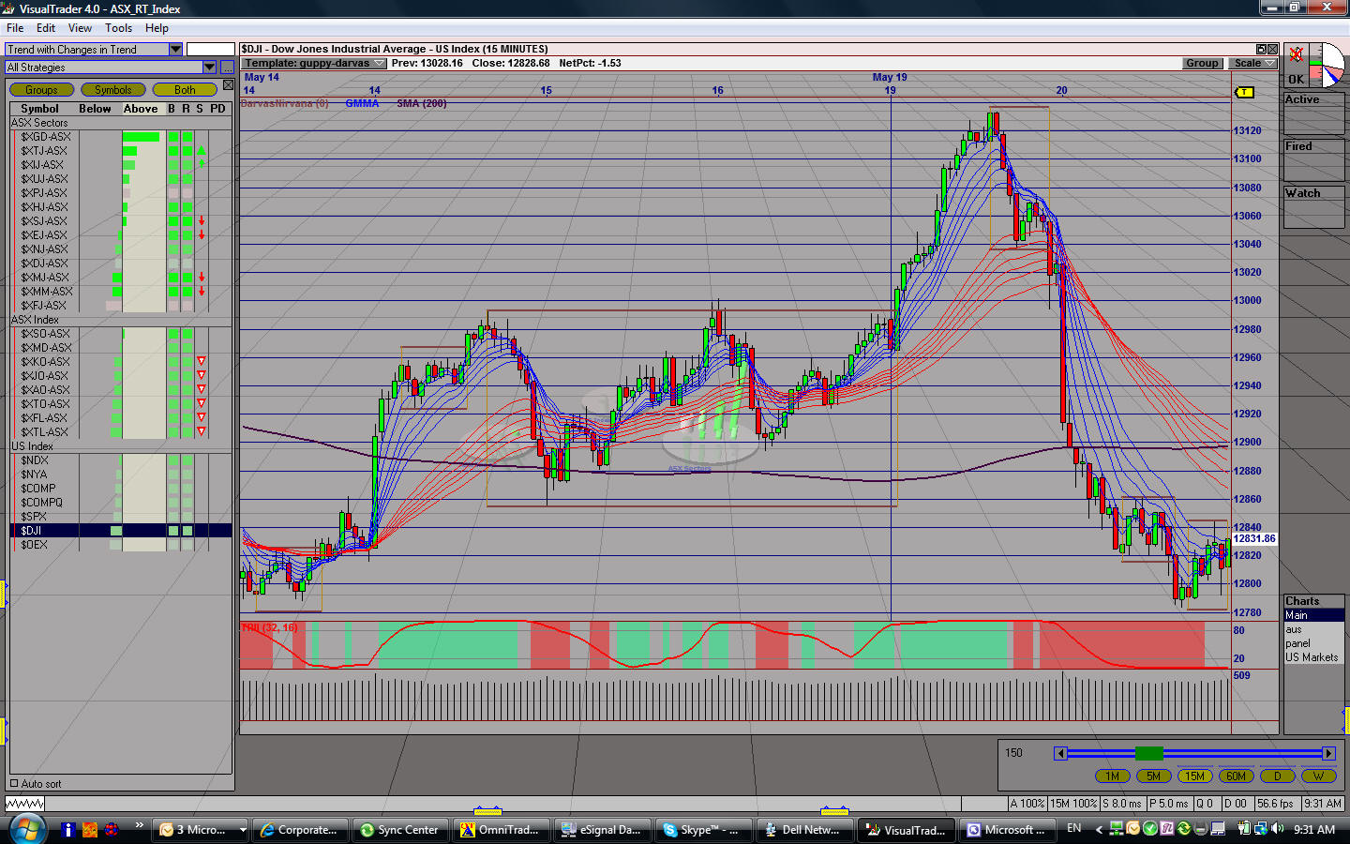This screenshot has height=844, width=1350.
Task: Select the $OEX symbol row
Action: click(120, 545)
